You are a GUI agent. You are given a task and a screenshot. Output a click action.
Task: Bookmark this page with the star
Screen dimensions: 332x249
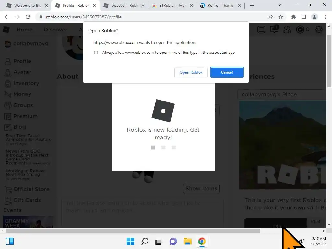pos(281,17)
